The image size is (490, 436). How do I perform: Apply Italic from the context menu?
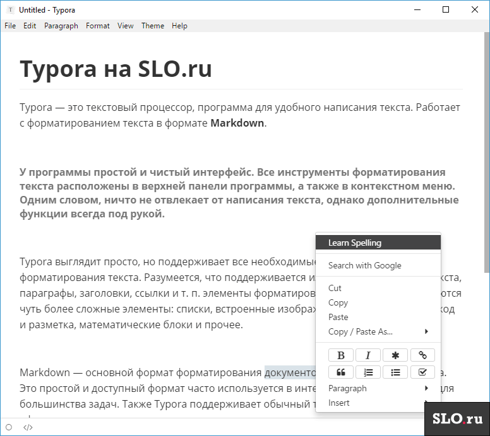[x=368, y=355]
